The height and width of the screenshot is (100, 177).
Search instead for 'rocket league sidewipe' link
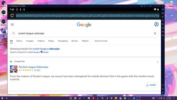click(x=38, y=52)
